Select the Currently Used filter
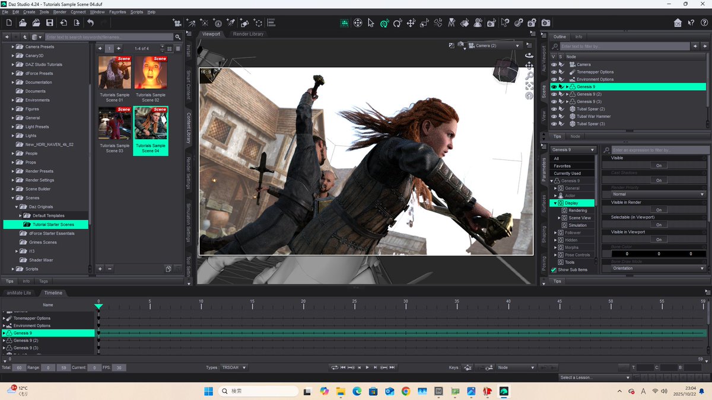Screen dimensions: 712x400 click(567, 174)
